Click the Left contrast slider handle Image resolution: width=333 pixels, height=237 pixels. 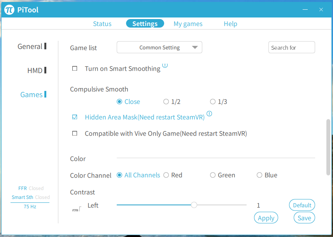194,205
